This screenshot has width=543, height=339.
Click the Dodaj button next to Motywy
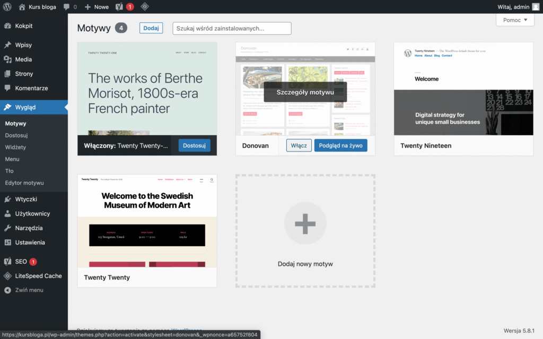tap(151, 28)
